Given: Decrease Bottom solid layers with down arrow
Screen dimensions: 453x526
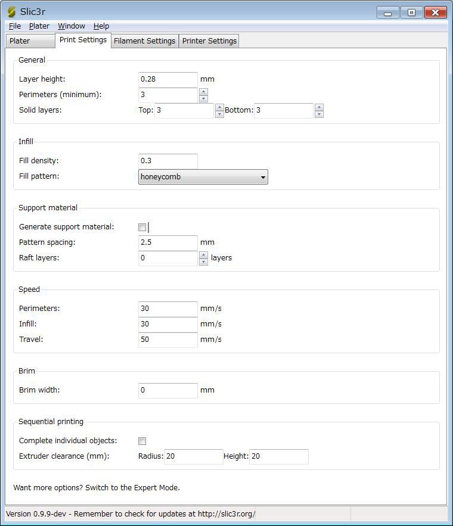Looking at the screenshot, I should (319, 114).
